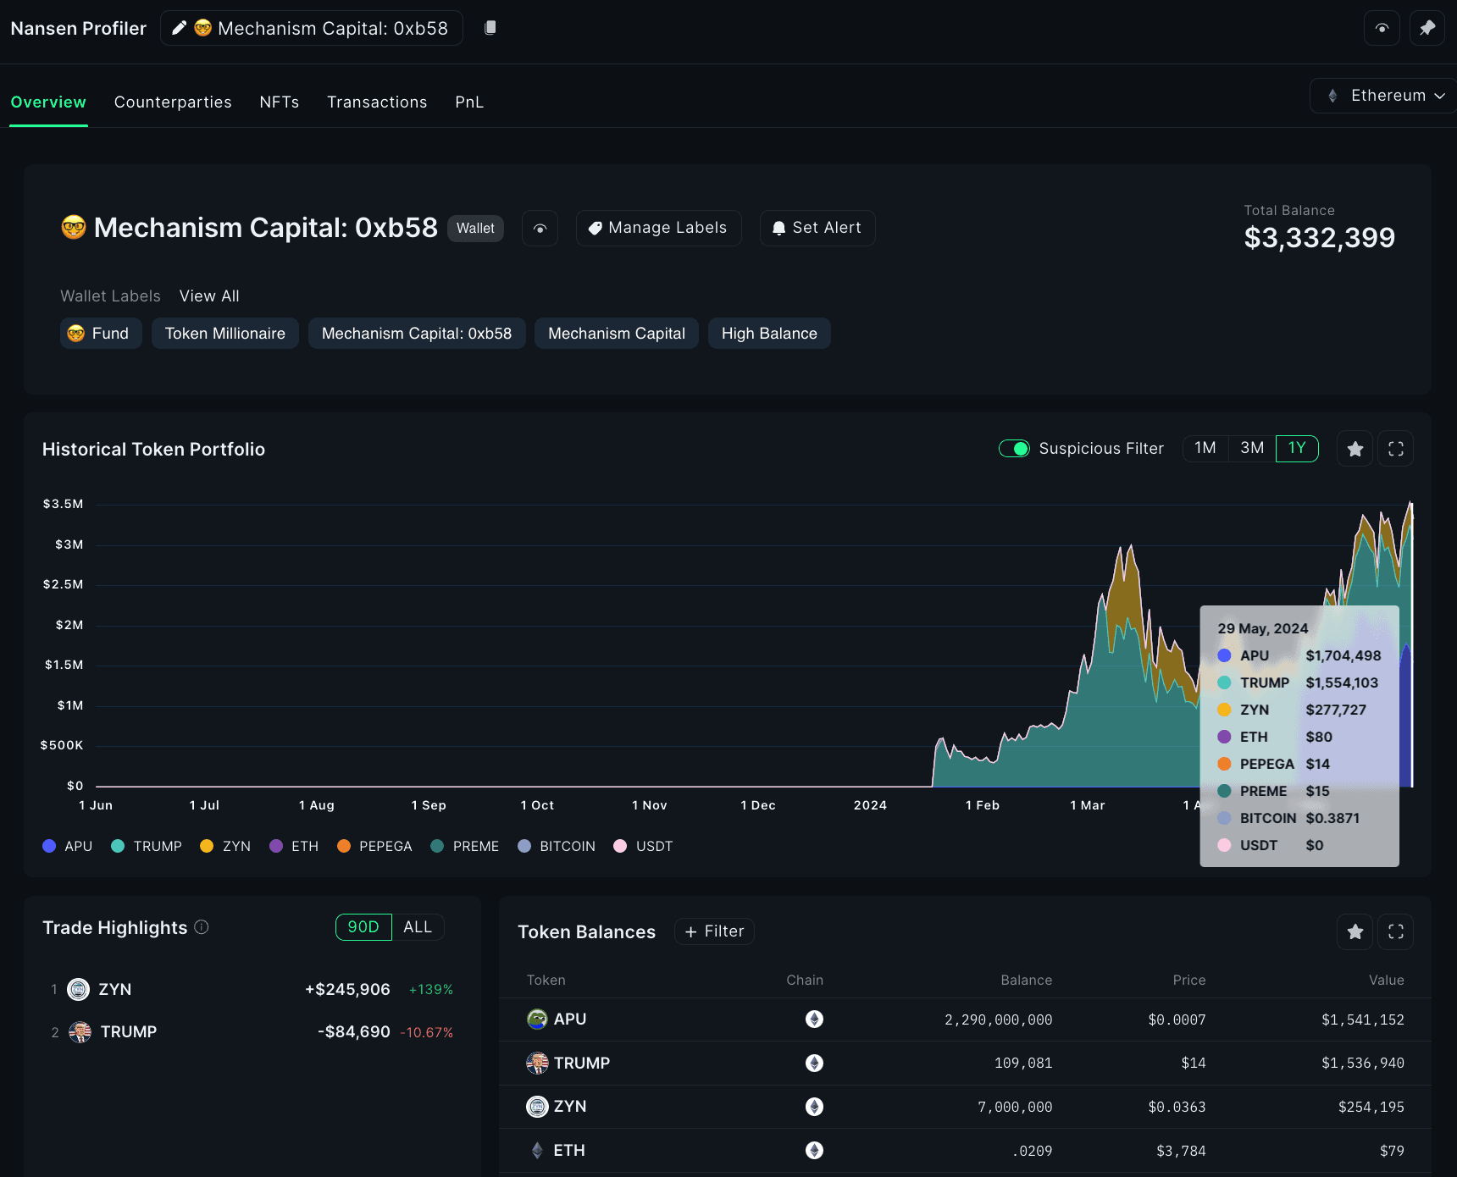Click the pin icon in the top right
This screenshot has width=1457, height=1177.
(1427, 28)
